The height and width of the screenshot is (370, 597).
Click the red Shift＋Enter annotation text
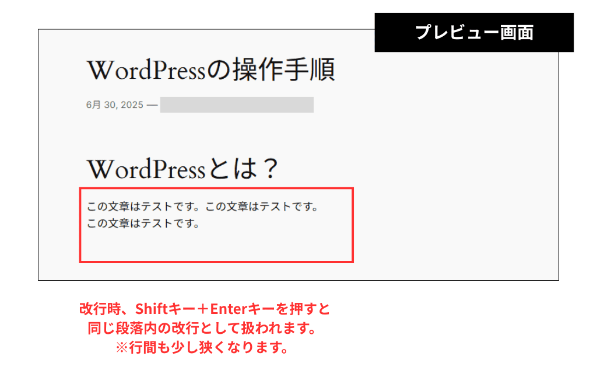[204, 309]
